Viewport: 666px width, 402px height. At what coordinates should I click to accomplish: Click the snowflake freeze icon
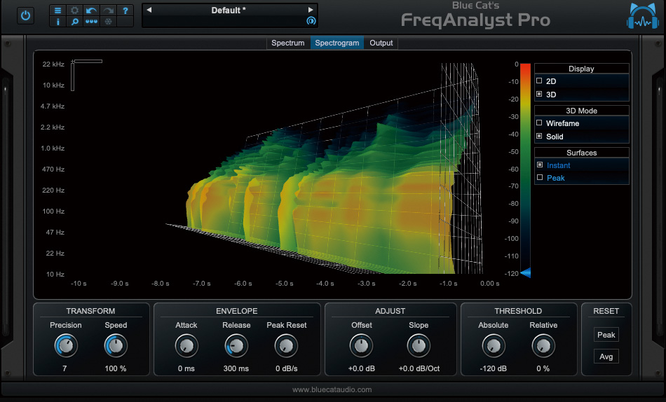pos(108,21)
